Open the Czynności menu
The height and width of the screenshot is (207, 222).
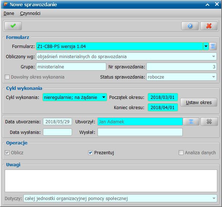(30, 13)
